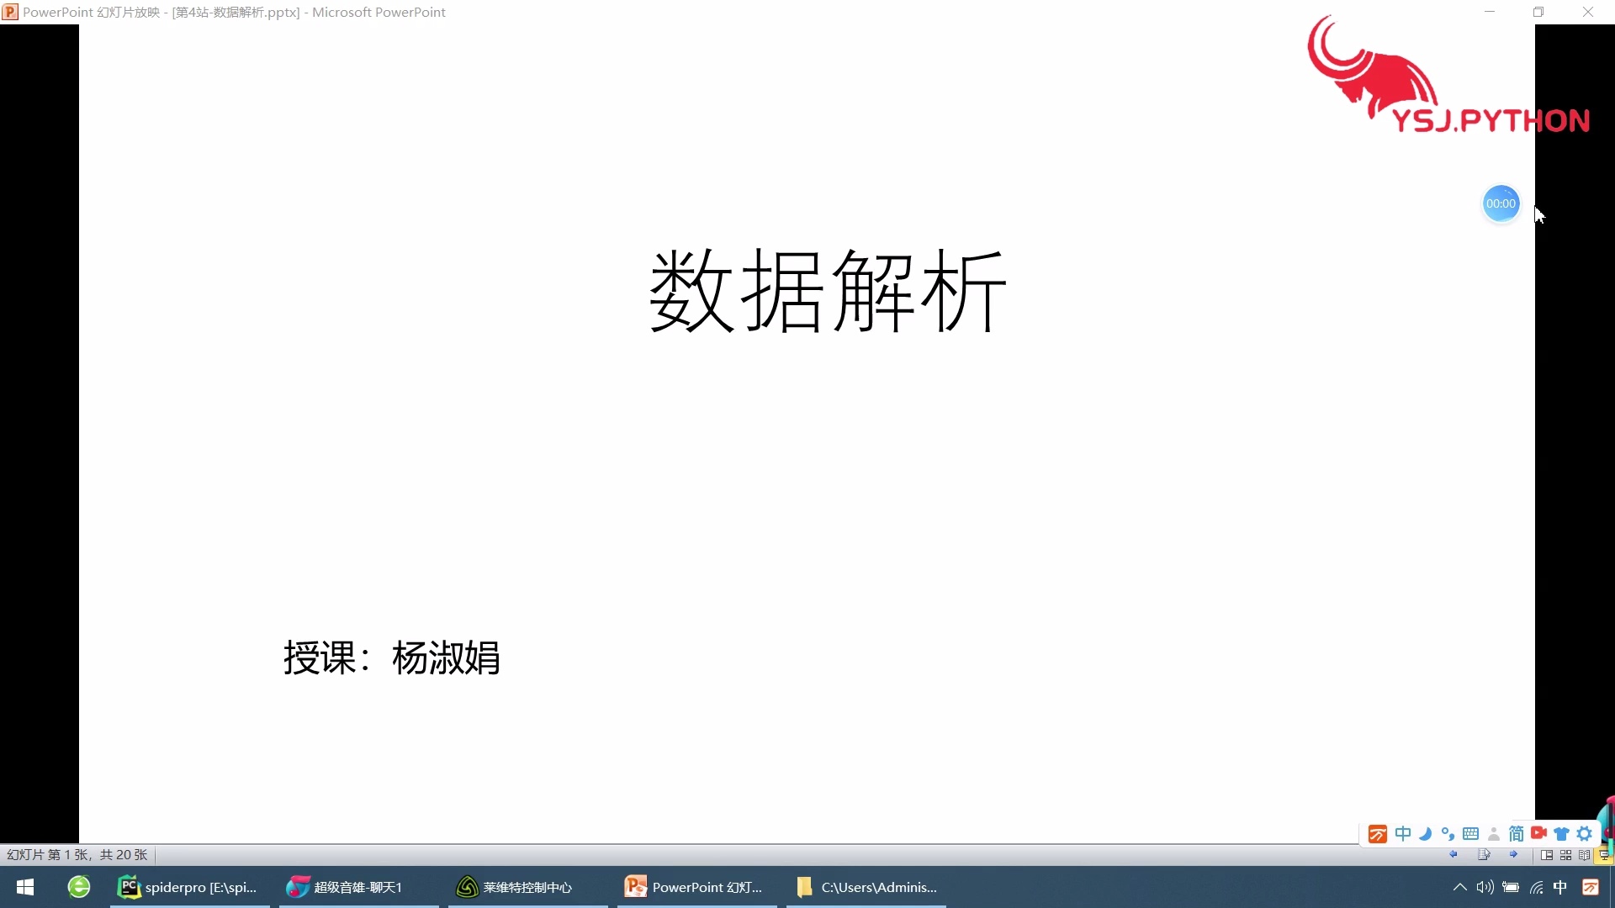The image size is (1615, 908).
Task: Click the red video icon on the IME toolbar
Action: point(1538,834)
